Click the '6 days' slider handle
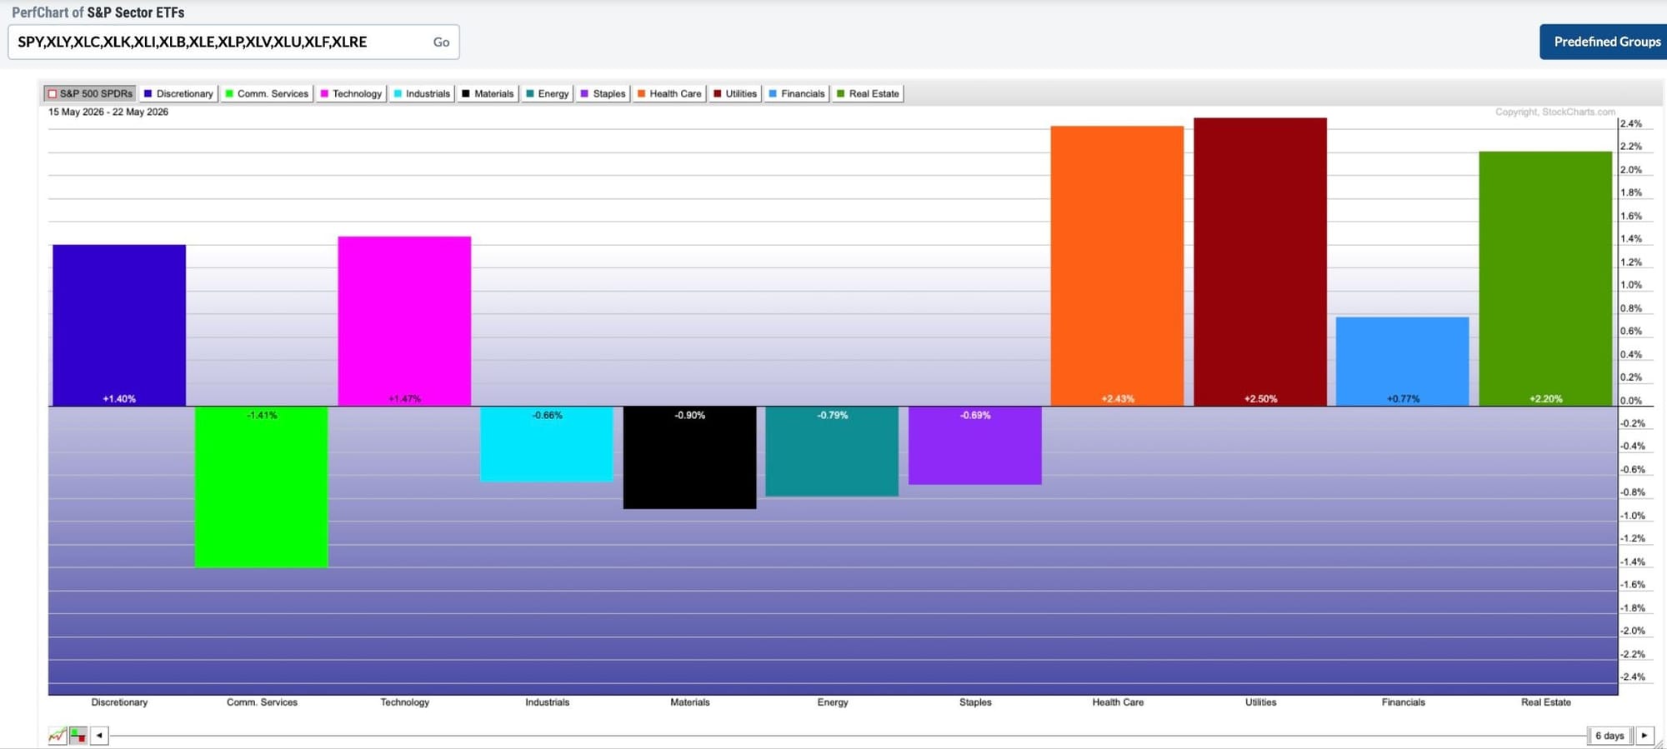This screenshot has width=1667, height=749. [1609, 736]
